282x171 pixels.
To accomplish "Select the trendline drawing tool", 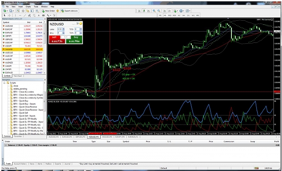I will (x=25, y=15).
